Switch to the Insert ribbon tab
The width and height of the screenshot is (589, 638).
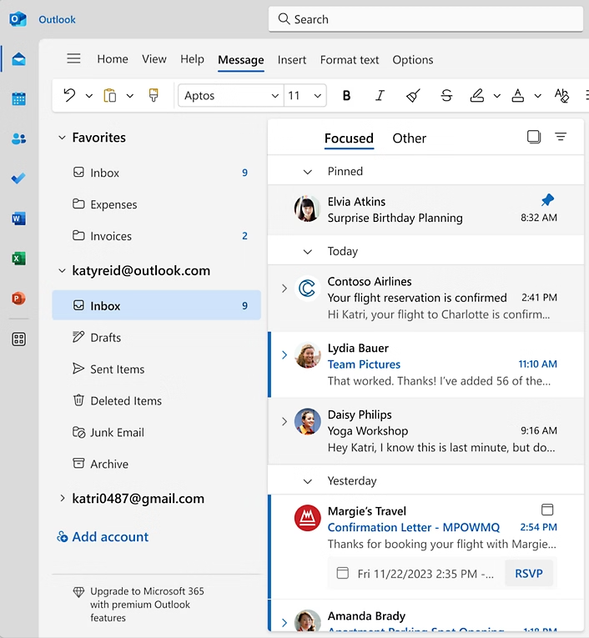(292, 60)
